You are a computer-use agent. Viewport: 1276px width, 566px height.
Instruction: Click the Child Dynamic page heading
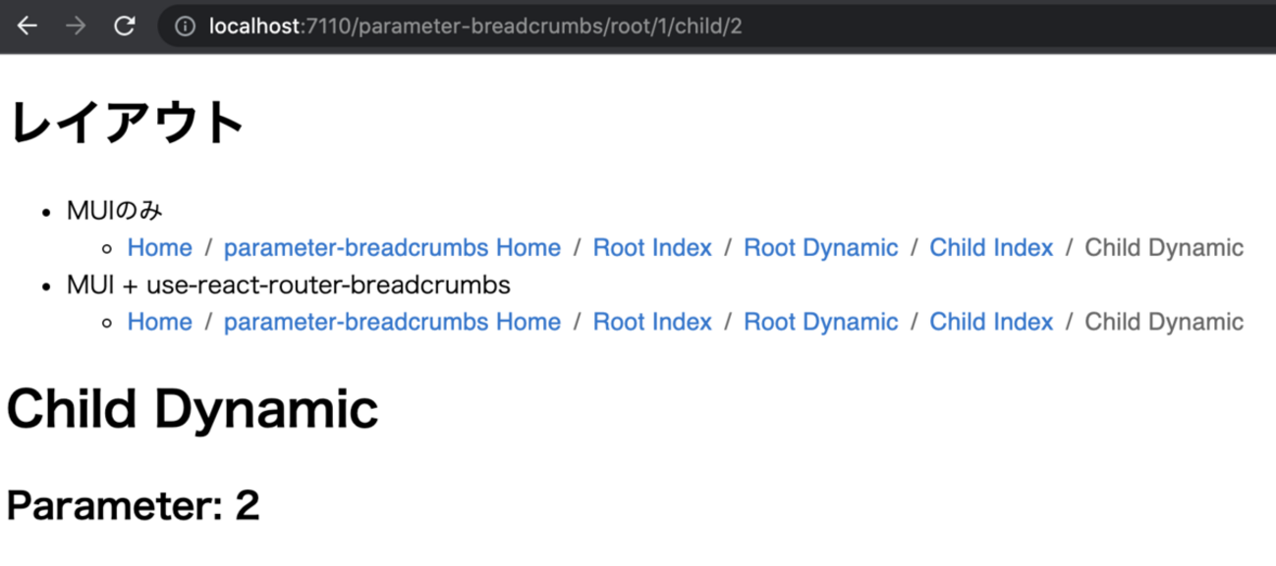tap(194, 407)
